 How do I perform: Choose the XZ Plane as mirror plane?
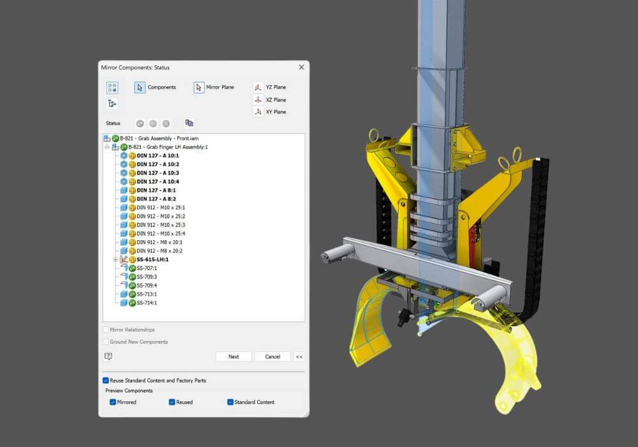click(272, 100)
